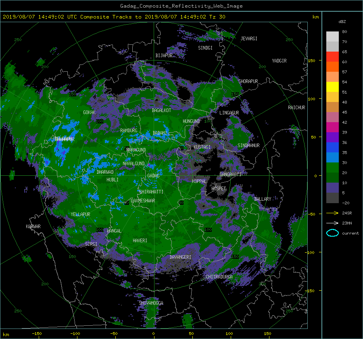Viewport: 363px width, 339px height.
Task: Click the KARWAR city label
Action: point(33,226)
